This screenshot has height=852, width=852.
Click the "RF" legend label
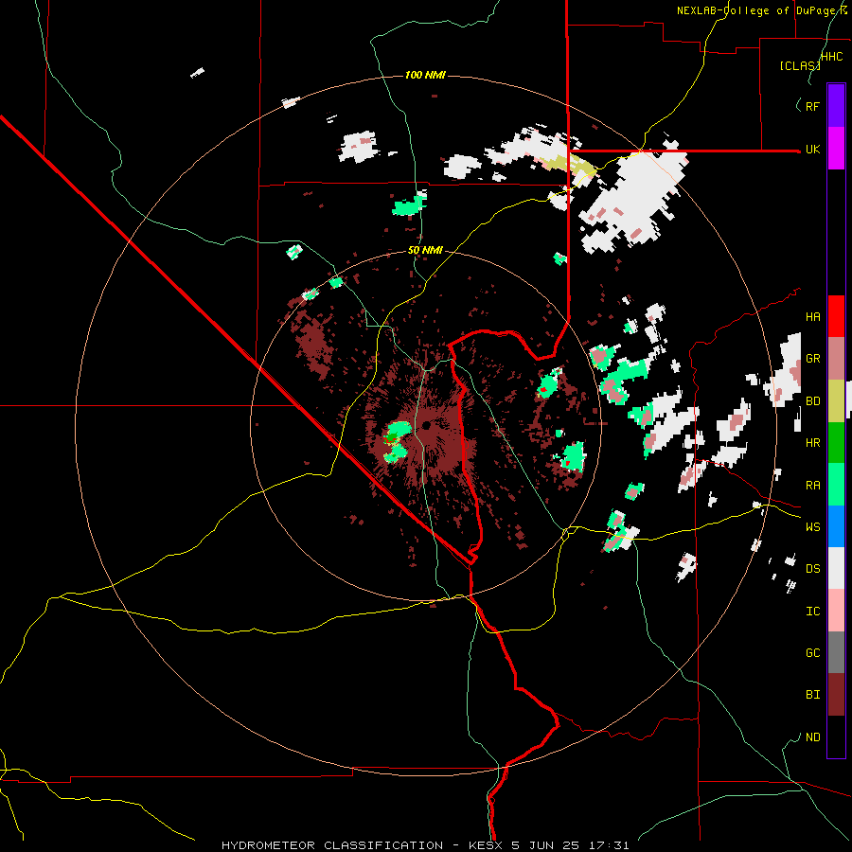click(x=812, y=106)
